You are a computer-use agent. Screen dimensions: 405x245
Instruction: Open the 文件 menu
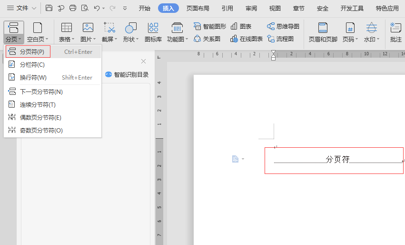[21, 8]
